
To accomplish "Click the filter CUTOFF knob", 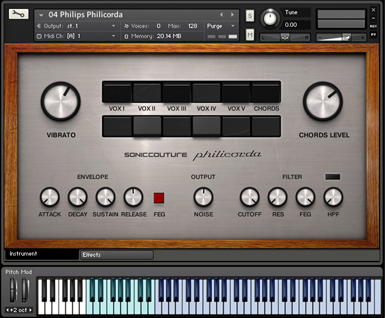I will [x=250, y=197].
